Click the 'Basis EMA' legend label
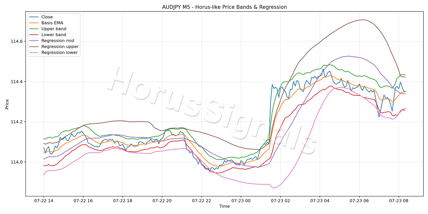 52,23
